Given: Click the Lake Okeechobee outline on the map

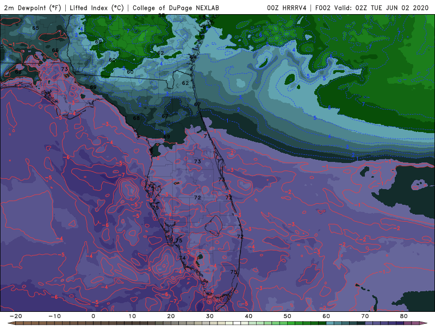Looking at the screenshot, I should [214, 225].
